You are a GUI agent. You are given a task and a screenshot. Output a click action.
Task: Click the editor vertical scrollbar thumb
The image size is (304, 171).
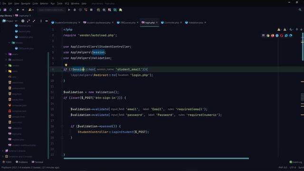coord(303,47)
